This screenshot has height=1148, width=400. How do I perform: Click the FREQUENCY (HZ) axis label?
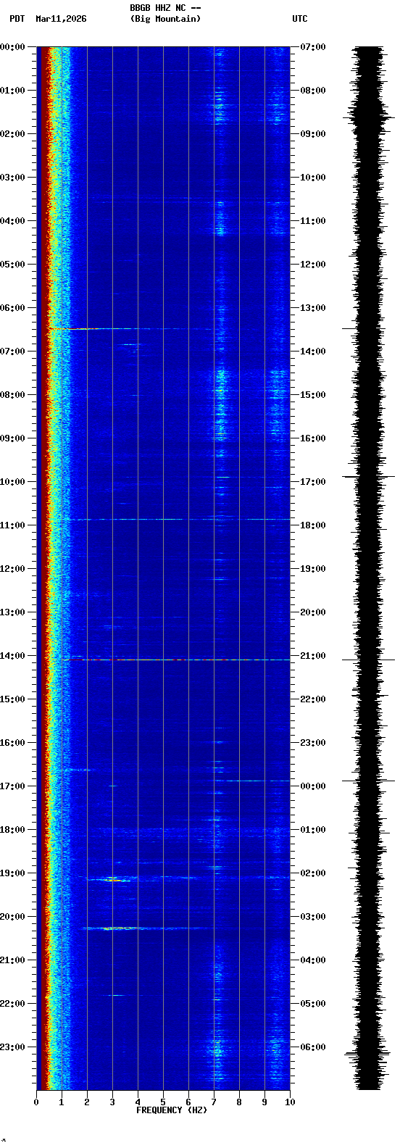[x=172, y=1110]
